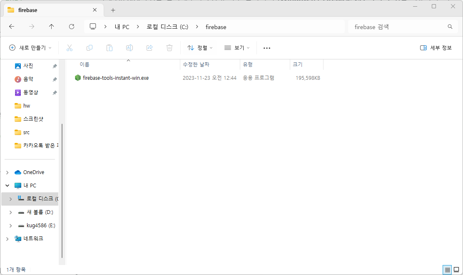Expand the 로컬 디스크 (C:) tree node

pos(11,199)
